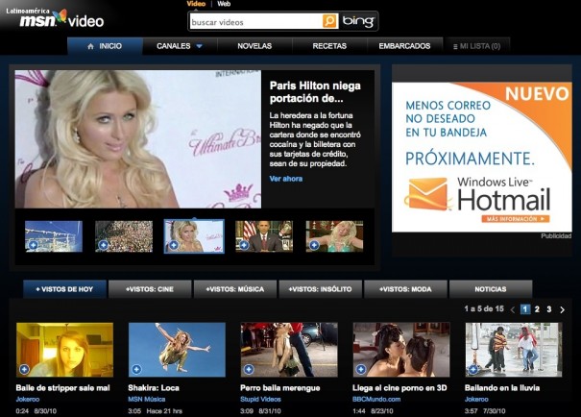
Task: Add Baile de stripper video to list
Action: pos(24,369)
